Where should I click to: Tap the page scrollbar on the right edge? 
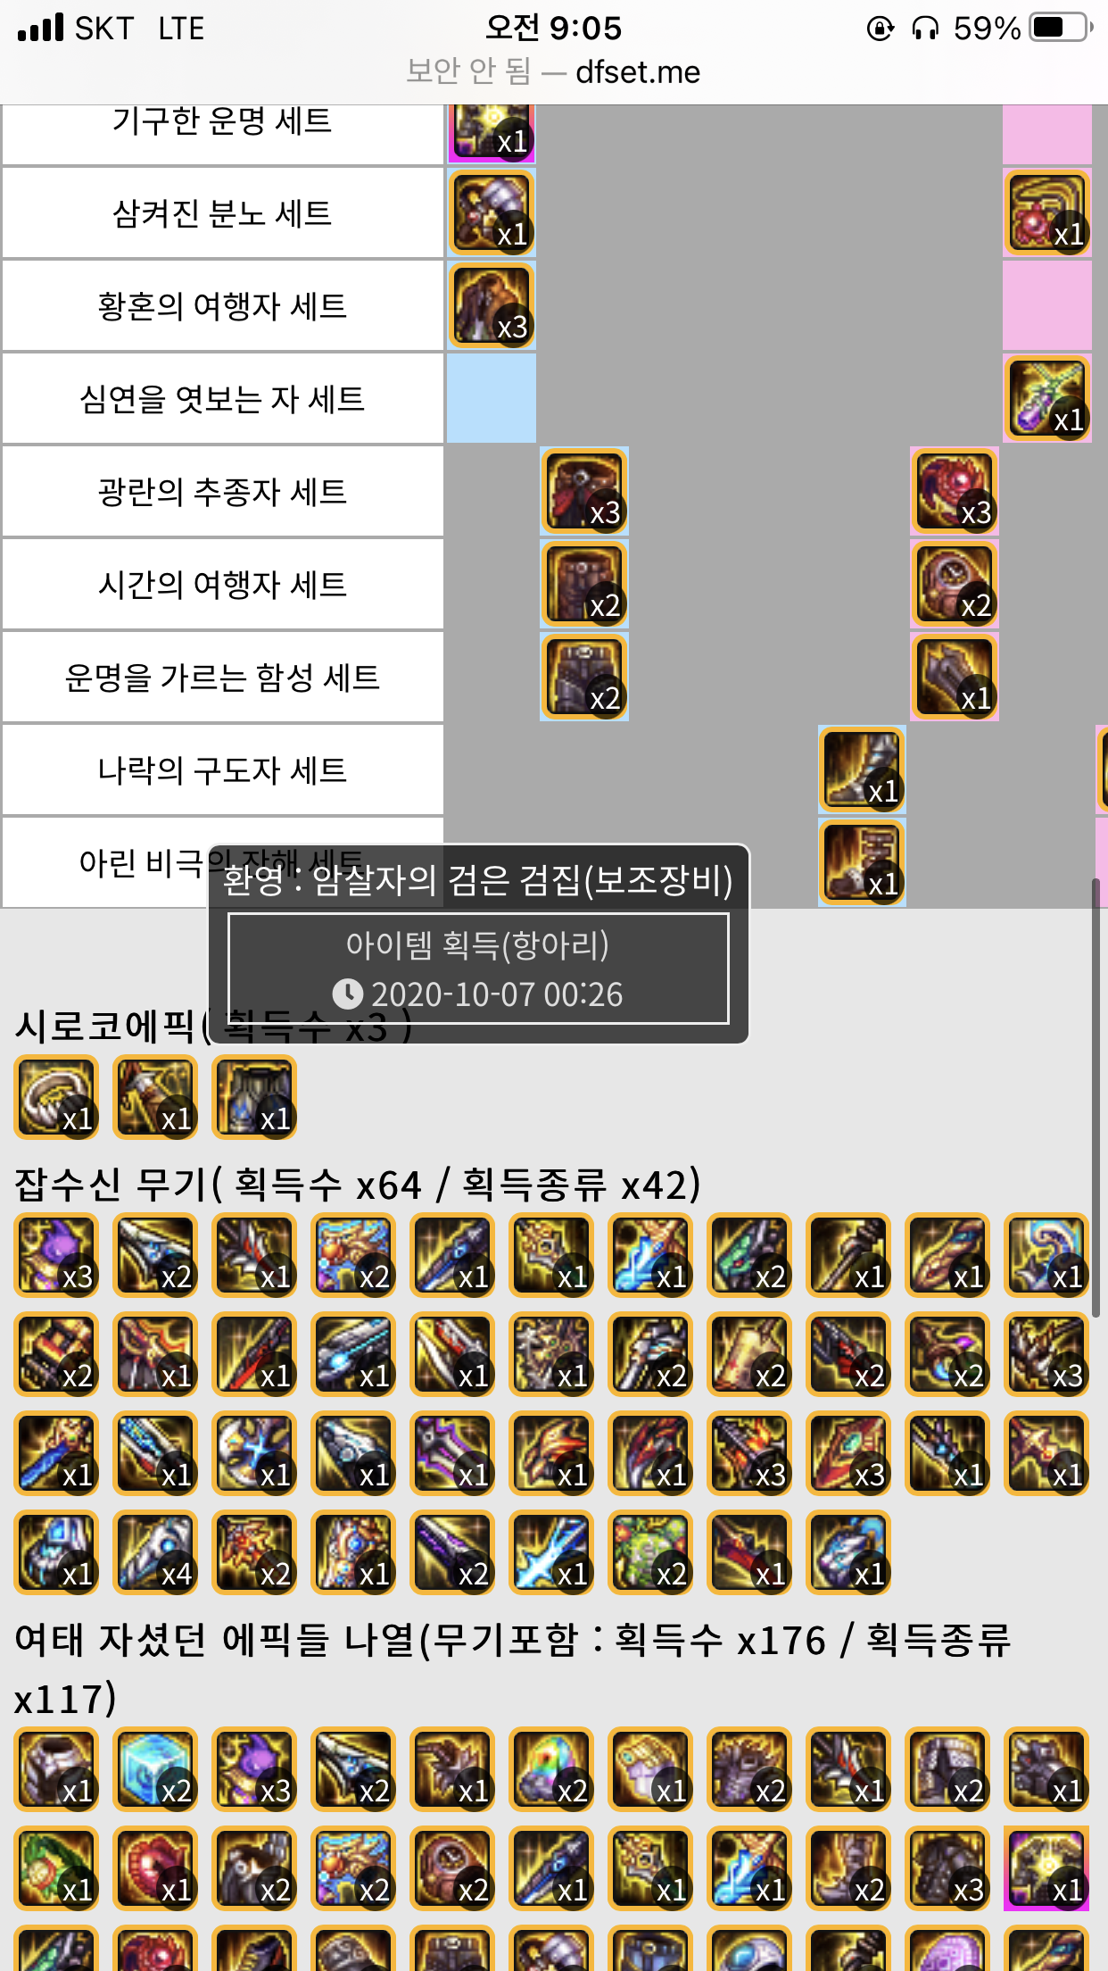pyautogui.click(x=1096, y=1098)
